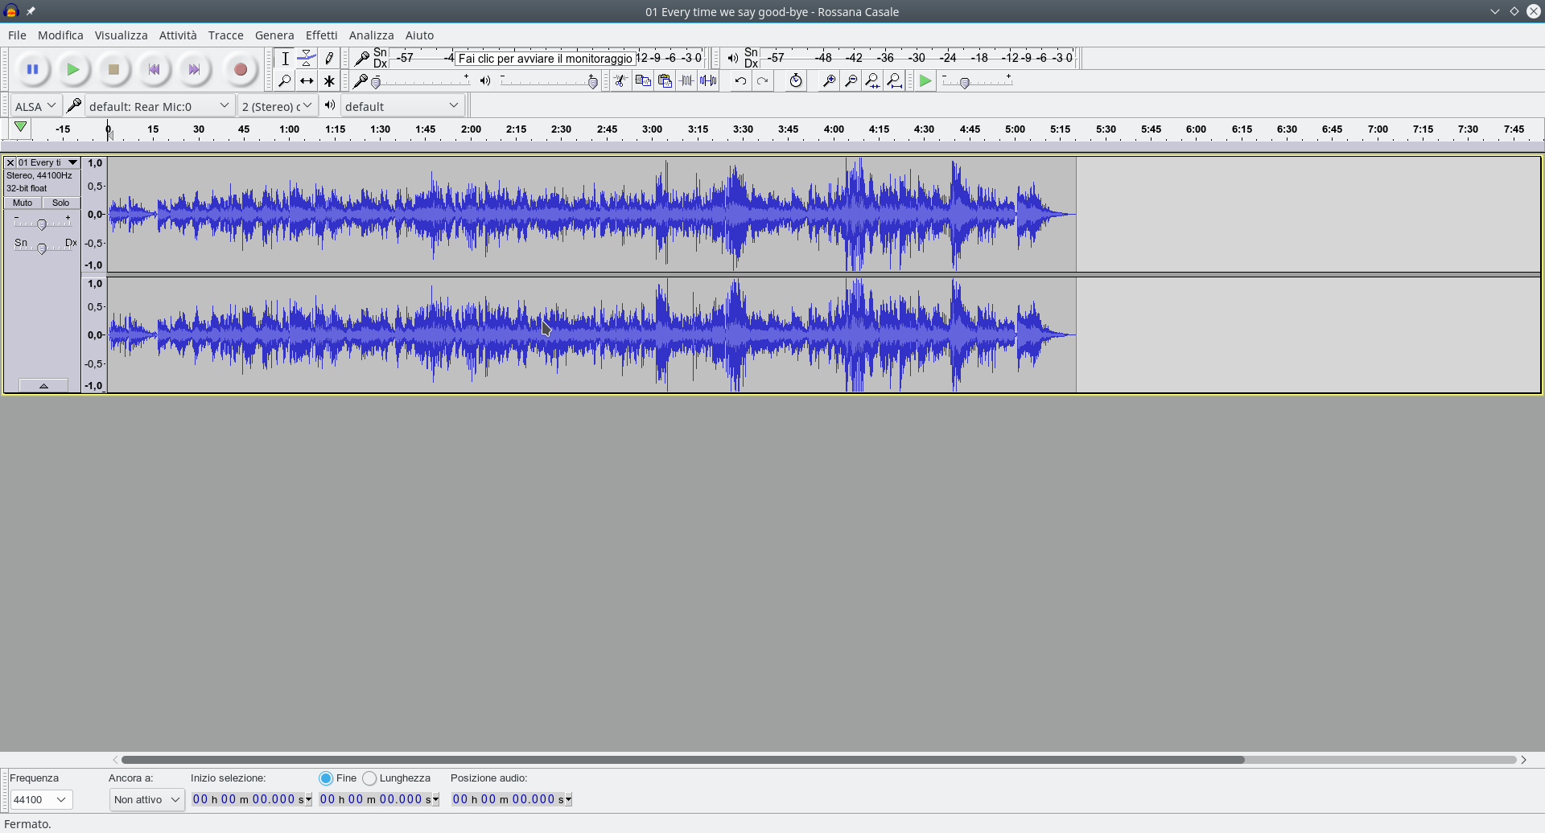
Task: Open the 44100 Frequenza dropdown
Action: pos(41,800)
